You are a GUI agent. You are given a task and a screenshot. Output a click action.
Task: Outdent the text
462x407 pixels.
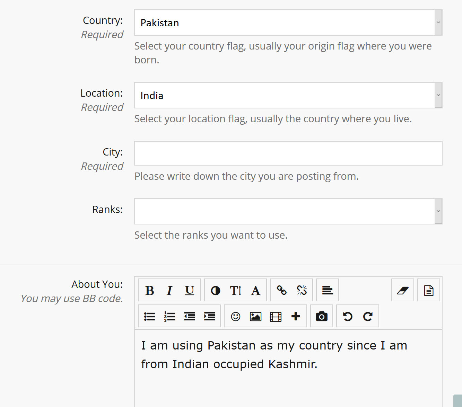click(190, 316)
